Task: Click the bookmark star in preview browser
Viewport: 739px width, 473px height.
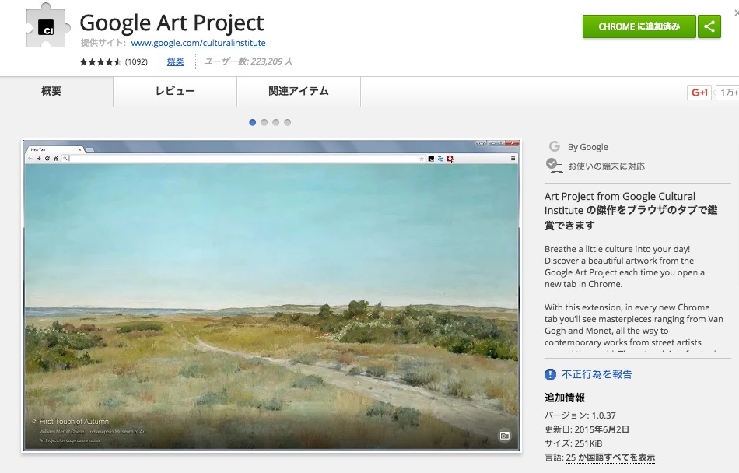Action: click(422, 159)
